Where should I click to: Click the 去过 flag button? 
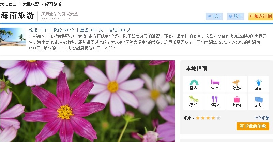point(214,17)
